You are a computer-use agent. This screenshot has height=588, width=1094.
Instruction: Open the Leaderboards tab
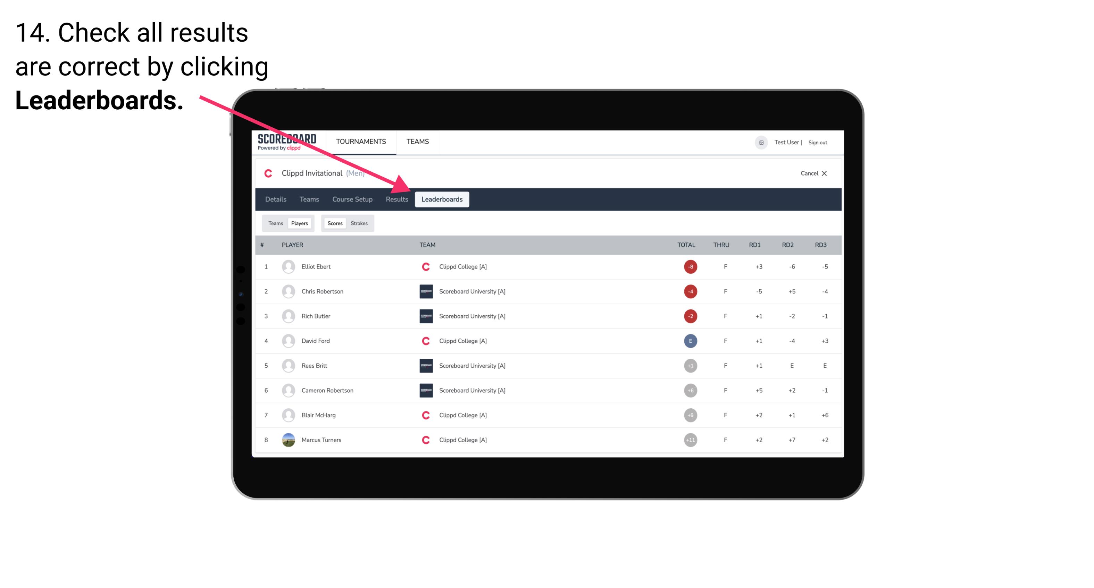click(x=443, y=199)
